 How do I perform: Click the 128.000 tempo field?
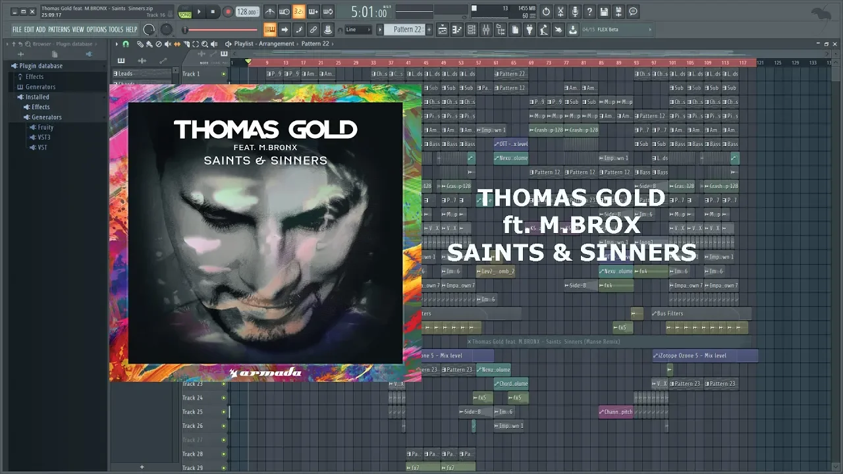[x=247, y=12]
